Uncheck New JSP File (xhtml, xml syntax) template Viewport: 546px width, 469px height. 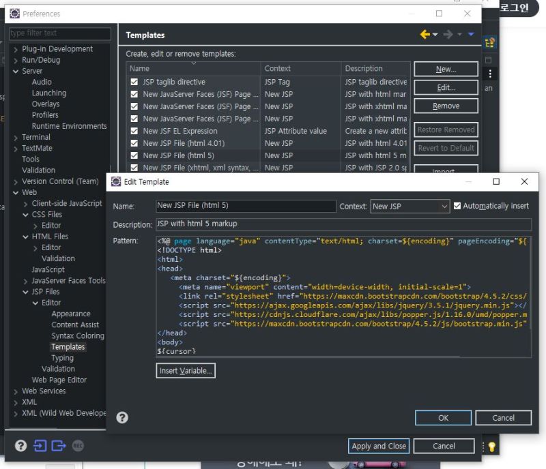[134, 168]
